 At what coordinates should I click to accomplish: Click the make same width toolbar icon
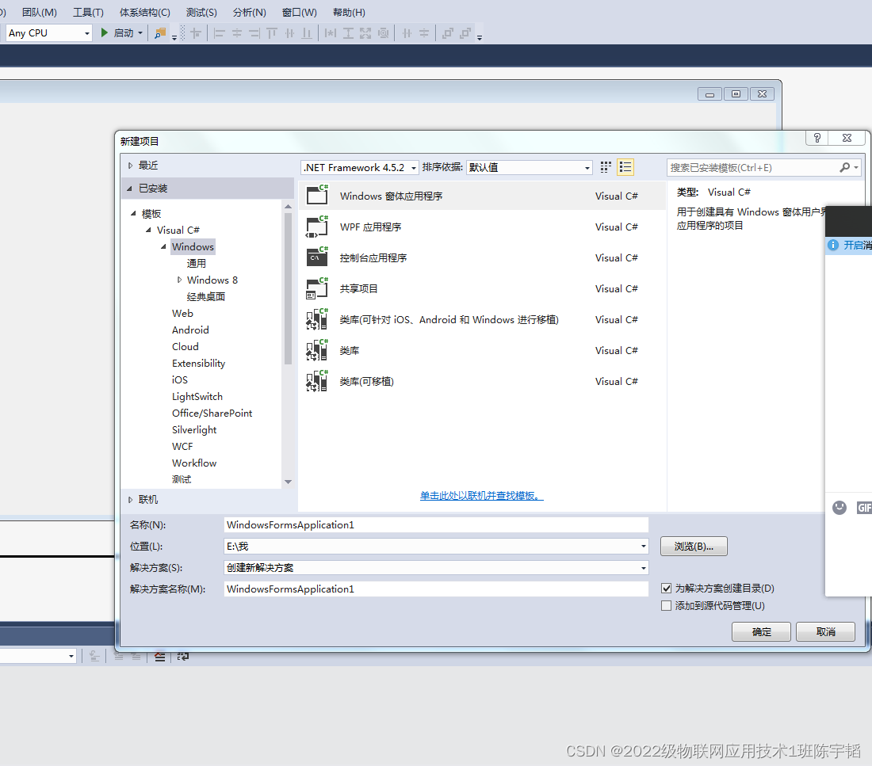click(331, 33)
